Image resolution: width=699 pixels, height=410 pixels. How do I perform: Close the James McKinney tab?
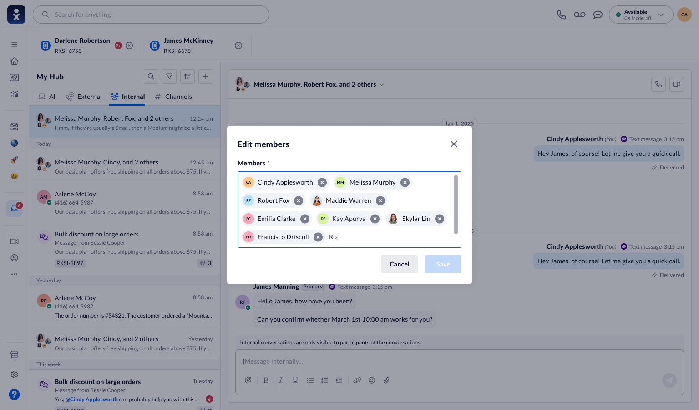[x=238, y=46]
